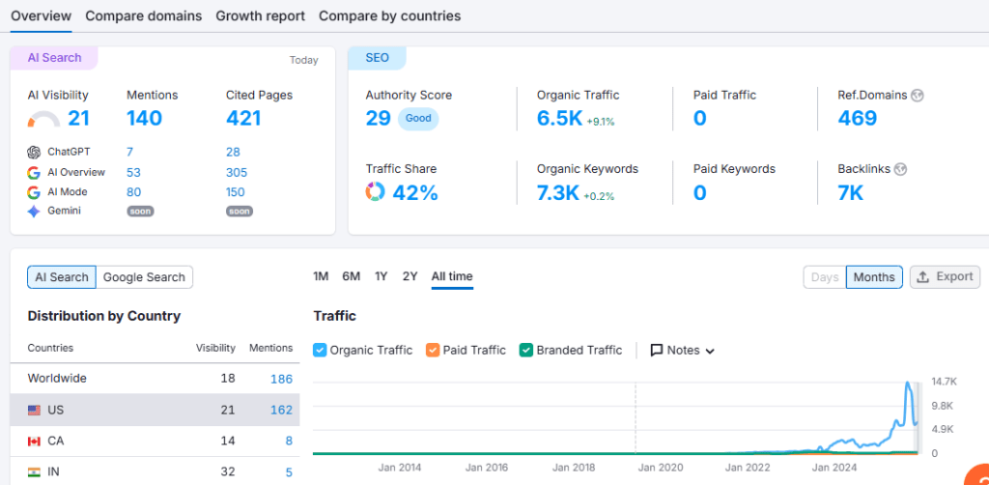Click the Paid Traffic value 0
Viewport: 989px width, 485px height.
click(x=699, y=118)
